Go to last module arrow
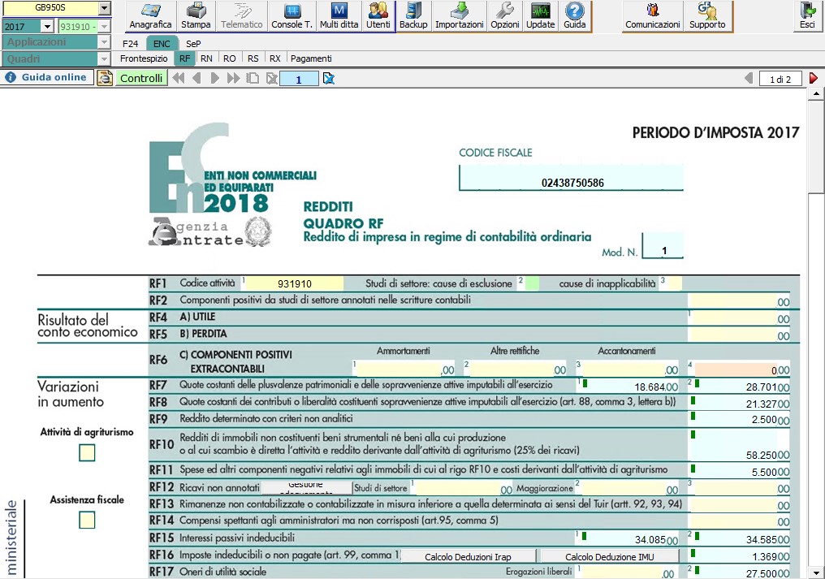This screenshot has height=579, width=825. tap(233, 79)
